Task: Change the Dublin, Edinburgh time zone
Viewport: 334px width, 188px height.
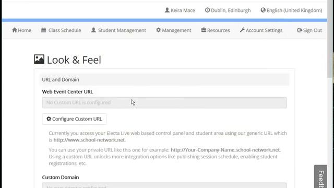Action: 228,10
